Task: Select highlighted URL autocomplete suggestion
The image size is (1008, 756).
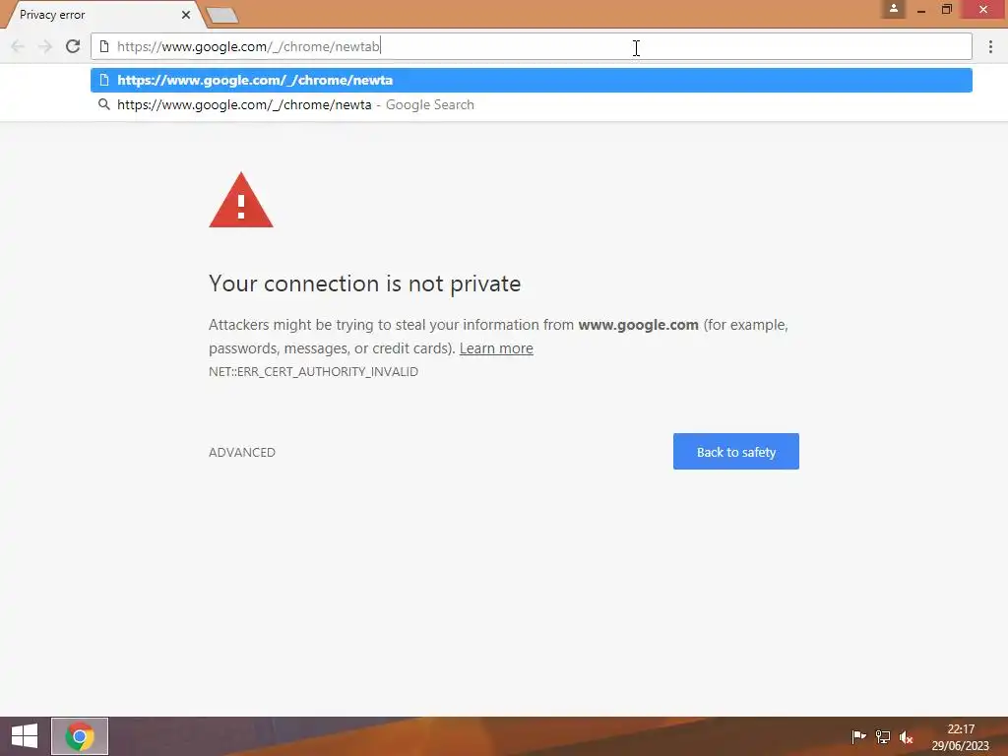Action: (531, 81)
